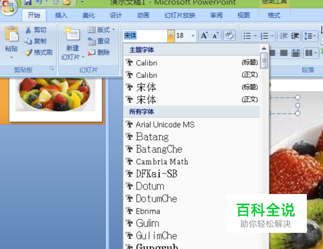
Task: Expand the Customize Quick Access Toolbar arrow
Action: [x=82, y=2]
